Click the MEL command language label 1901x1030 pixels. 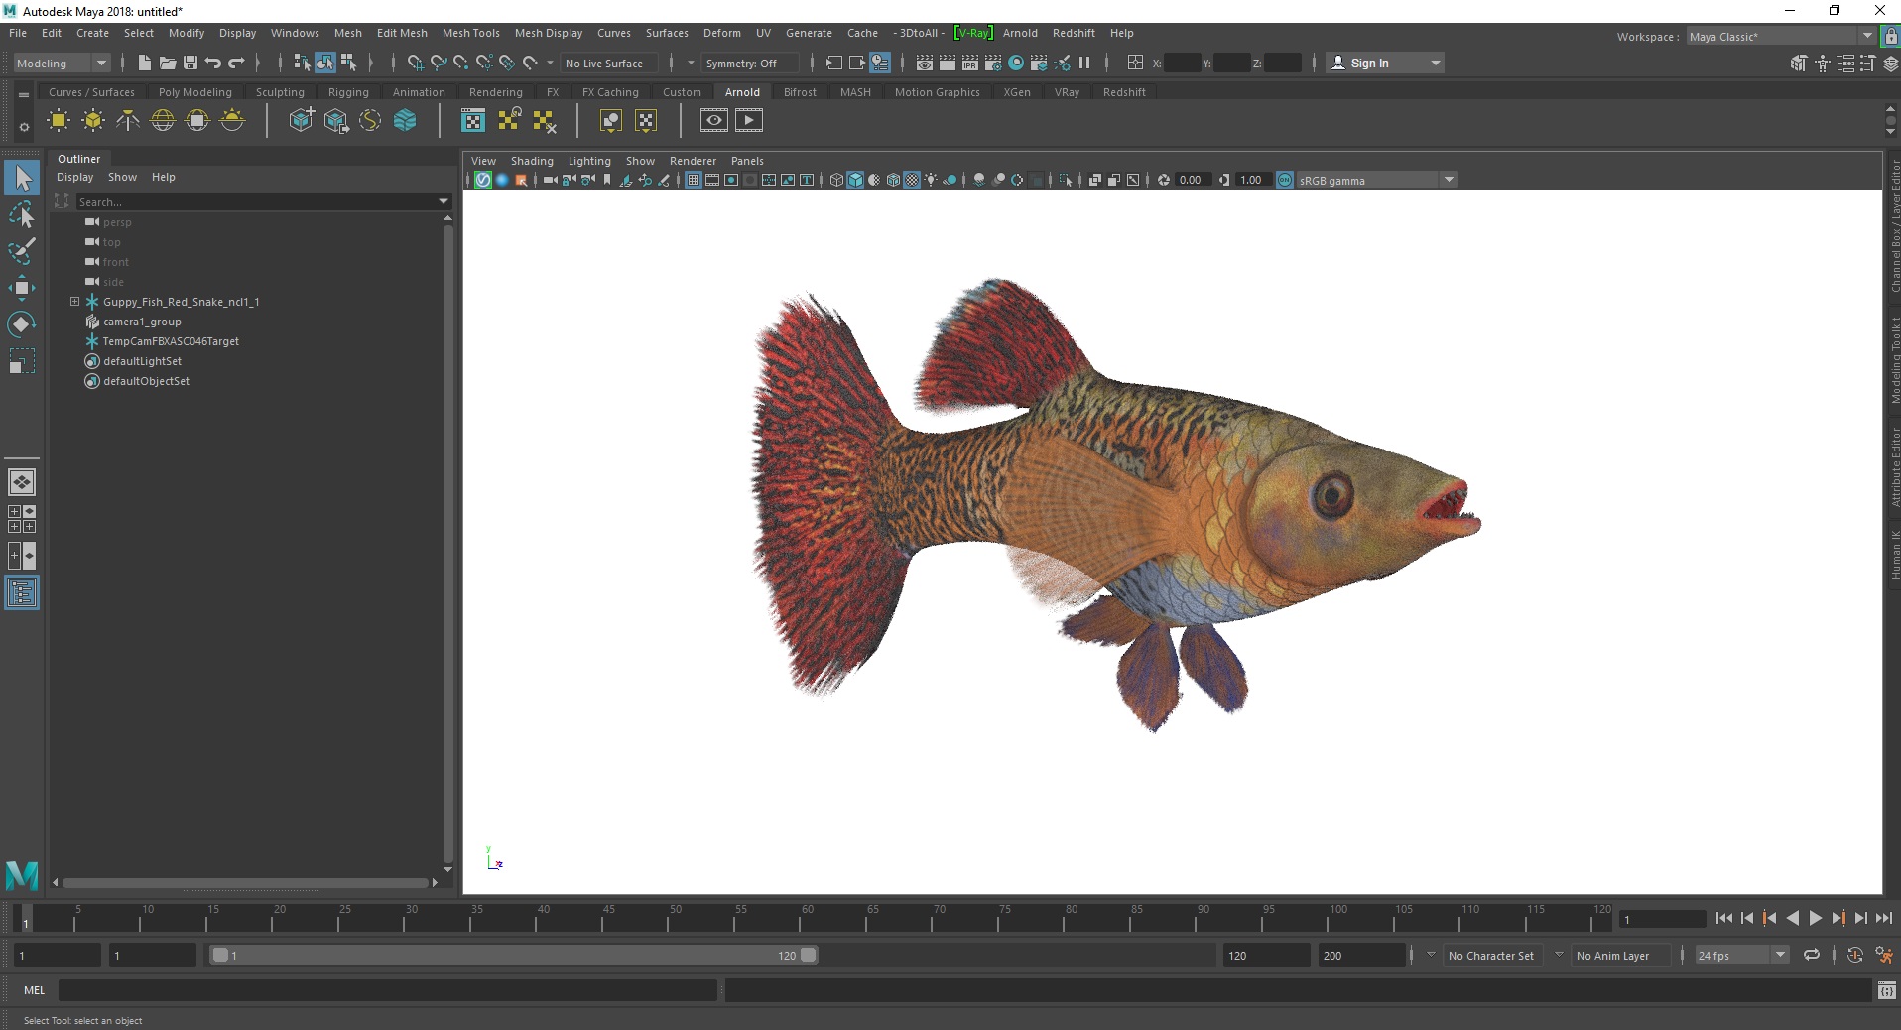(x=35, y=990)
